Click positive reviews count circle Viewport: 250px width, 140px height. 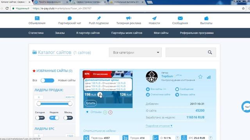tap(105, 112)
